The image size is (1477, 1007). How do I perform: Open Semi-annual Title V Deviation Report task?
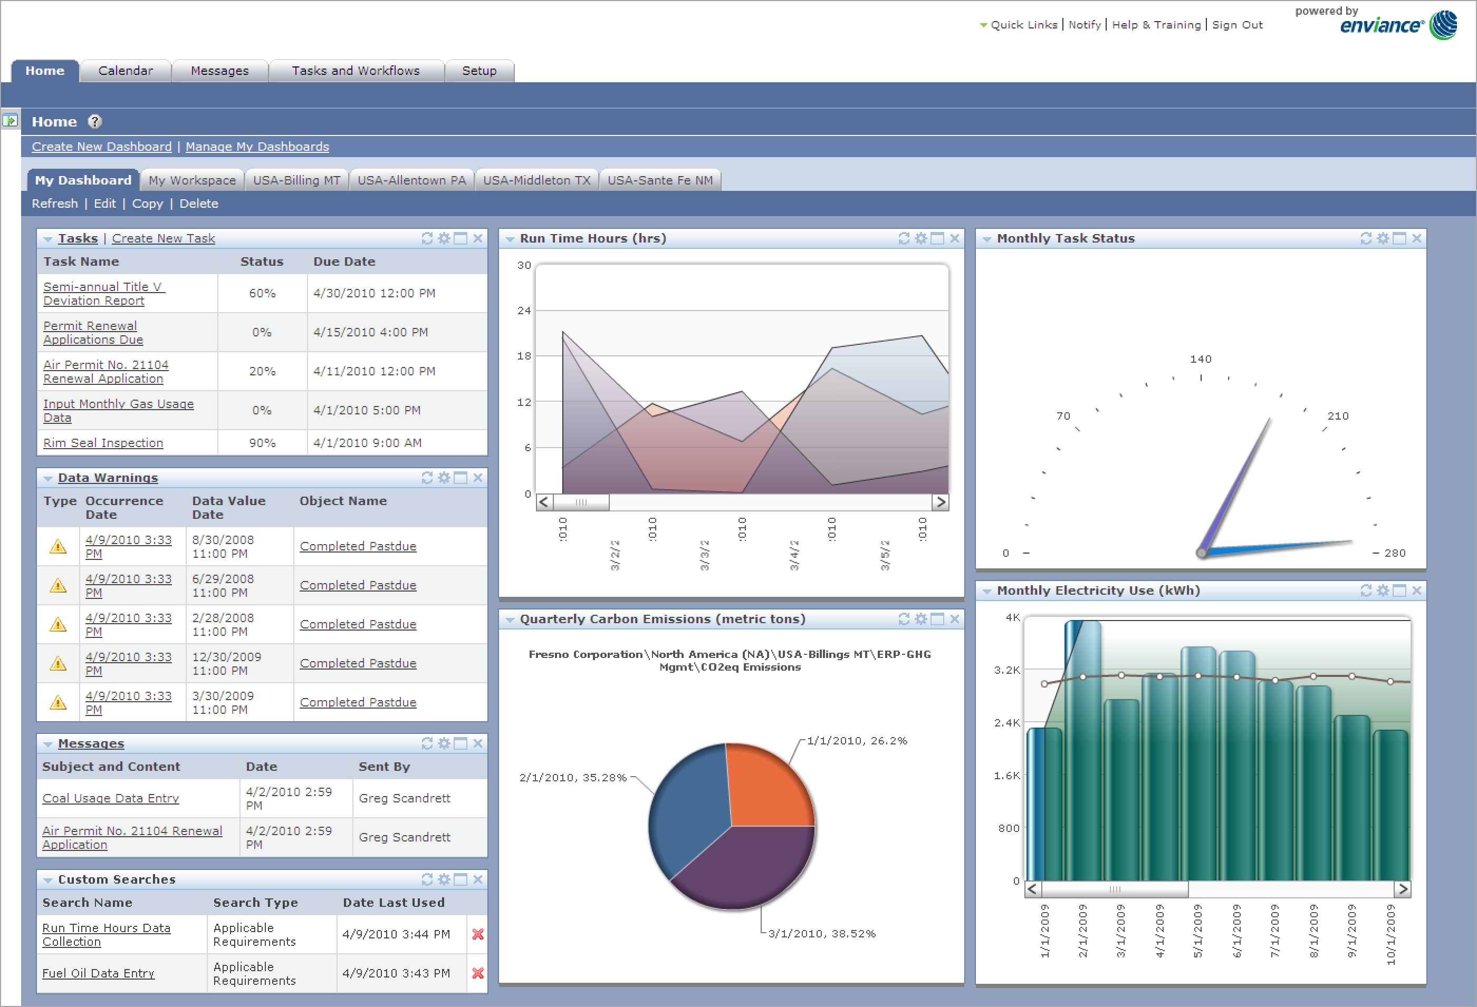(x=103, y=294)
